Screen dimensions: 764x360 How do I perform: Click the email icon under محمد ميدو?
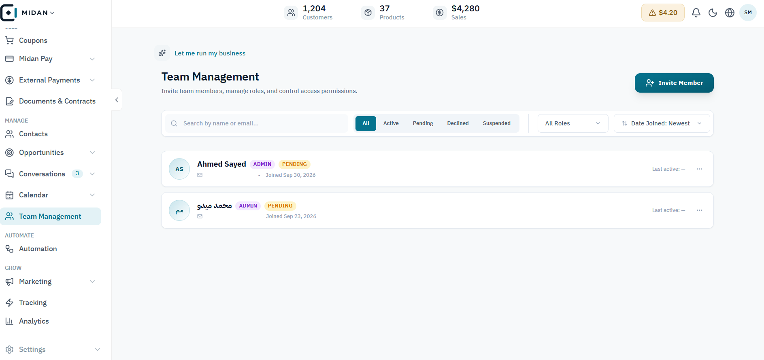pos(200,216)
